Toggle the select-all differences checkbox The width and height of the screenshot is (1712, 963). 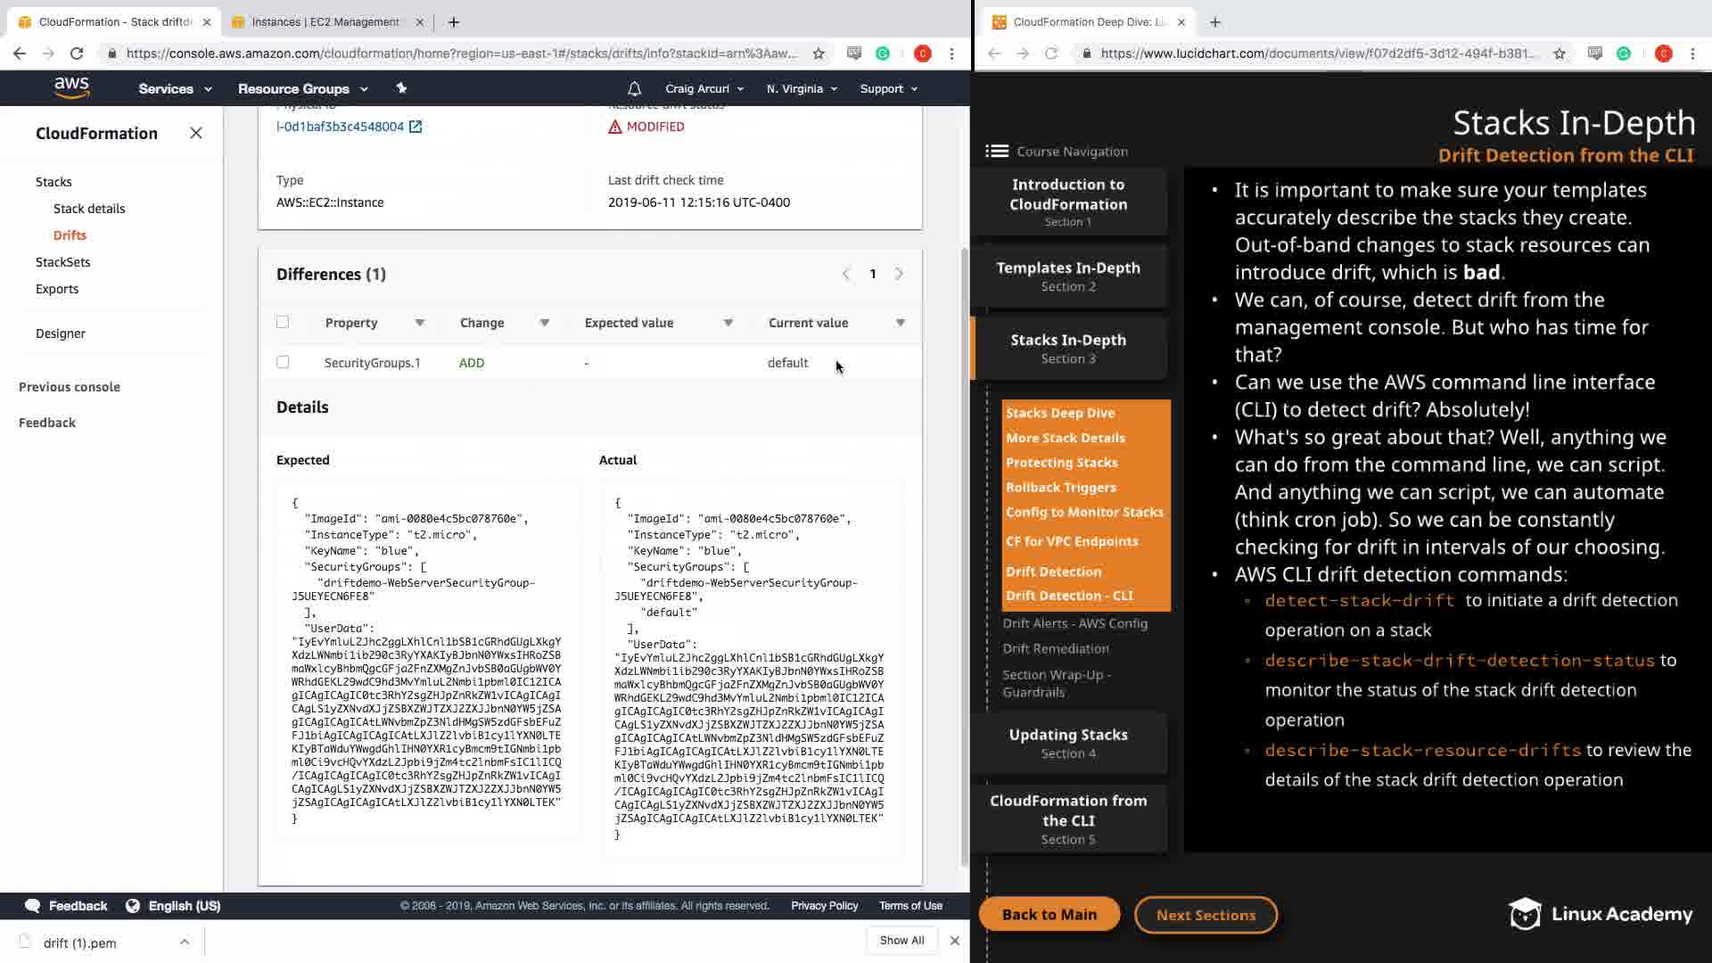pos(283,322)
